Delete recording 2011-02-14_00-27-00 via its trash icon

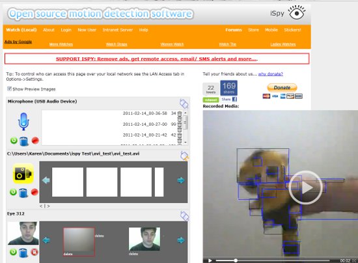tap(180, 124)
